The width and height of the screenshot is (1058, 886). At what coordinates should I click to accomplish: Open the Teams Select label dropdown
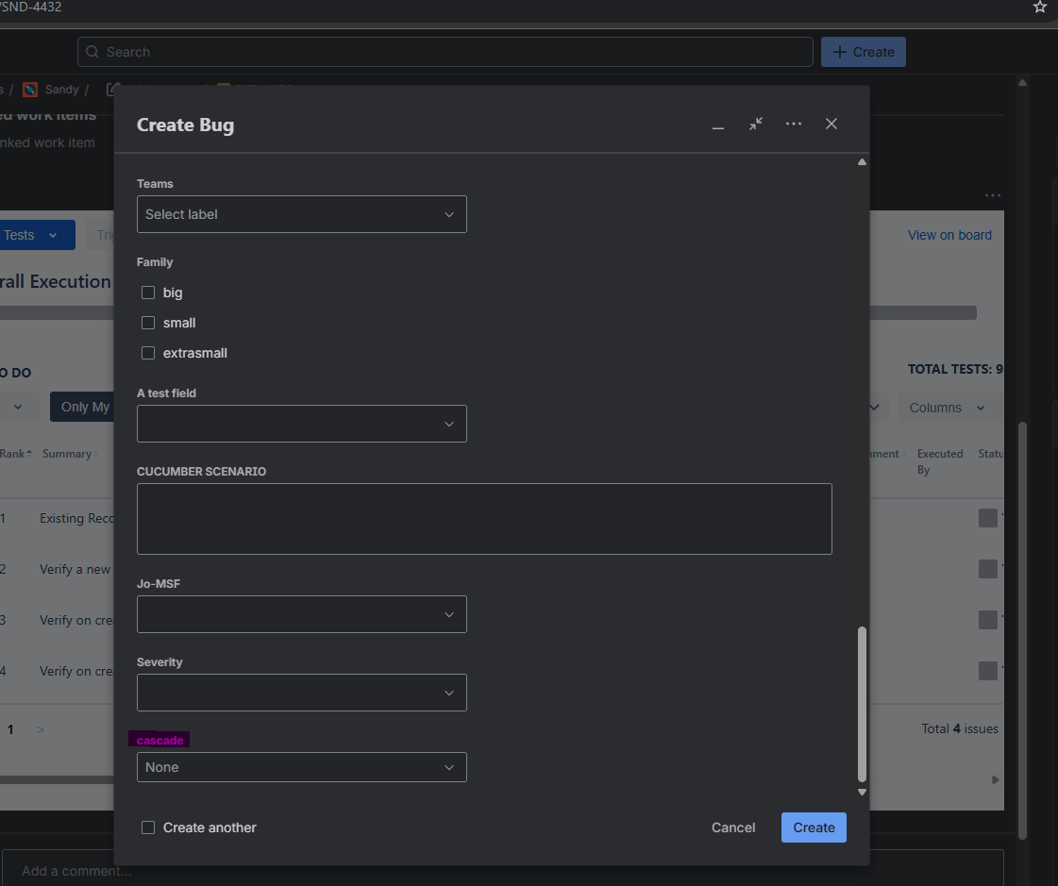coord(301,214)
